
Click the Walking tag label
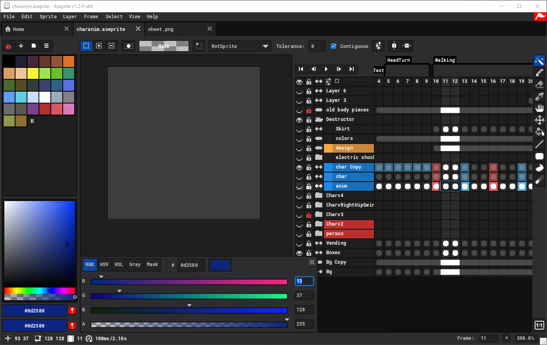click(x=445, y=60)
